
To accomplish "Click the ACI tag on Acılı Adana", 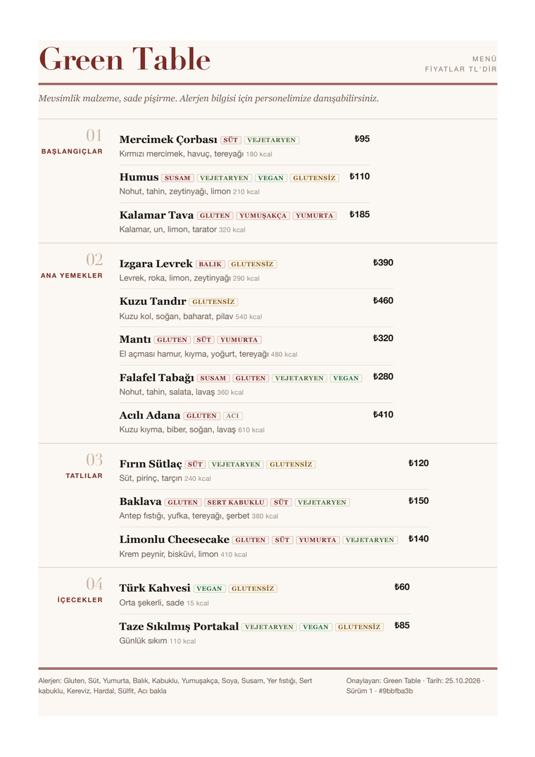I will [x=232, y=415].
